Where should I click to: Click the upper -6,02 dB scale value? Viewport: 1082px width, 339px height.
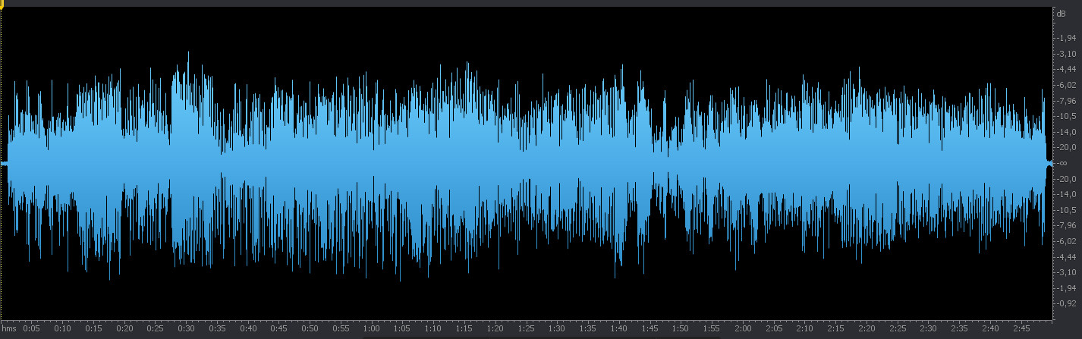click(x=1067, y=86)
